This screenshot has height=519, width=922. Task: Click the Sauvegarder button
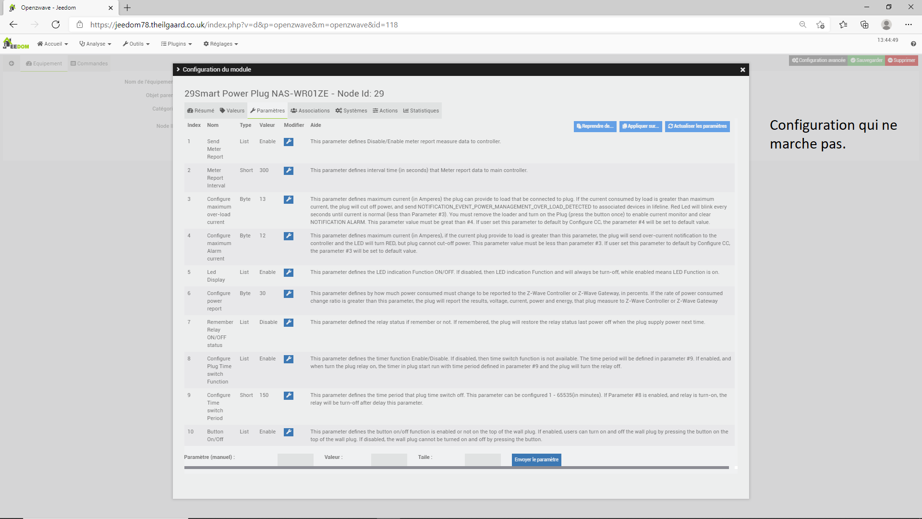tap(866, 61)
